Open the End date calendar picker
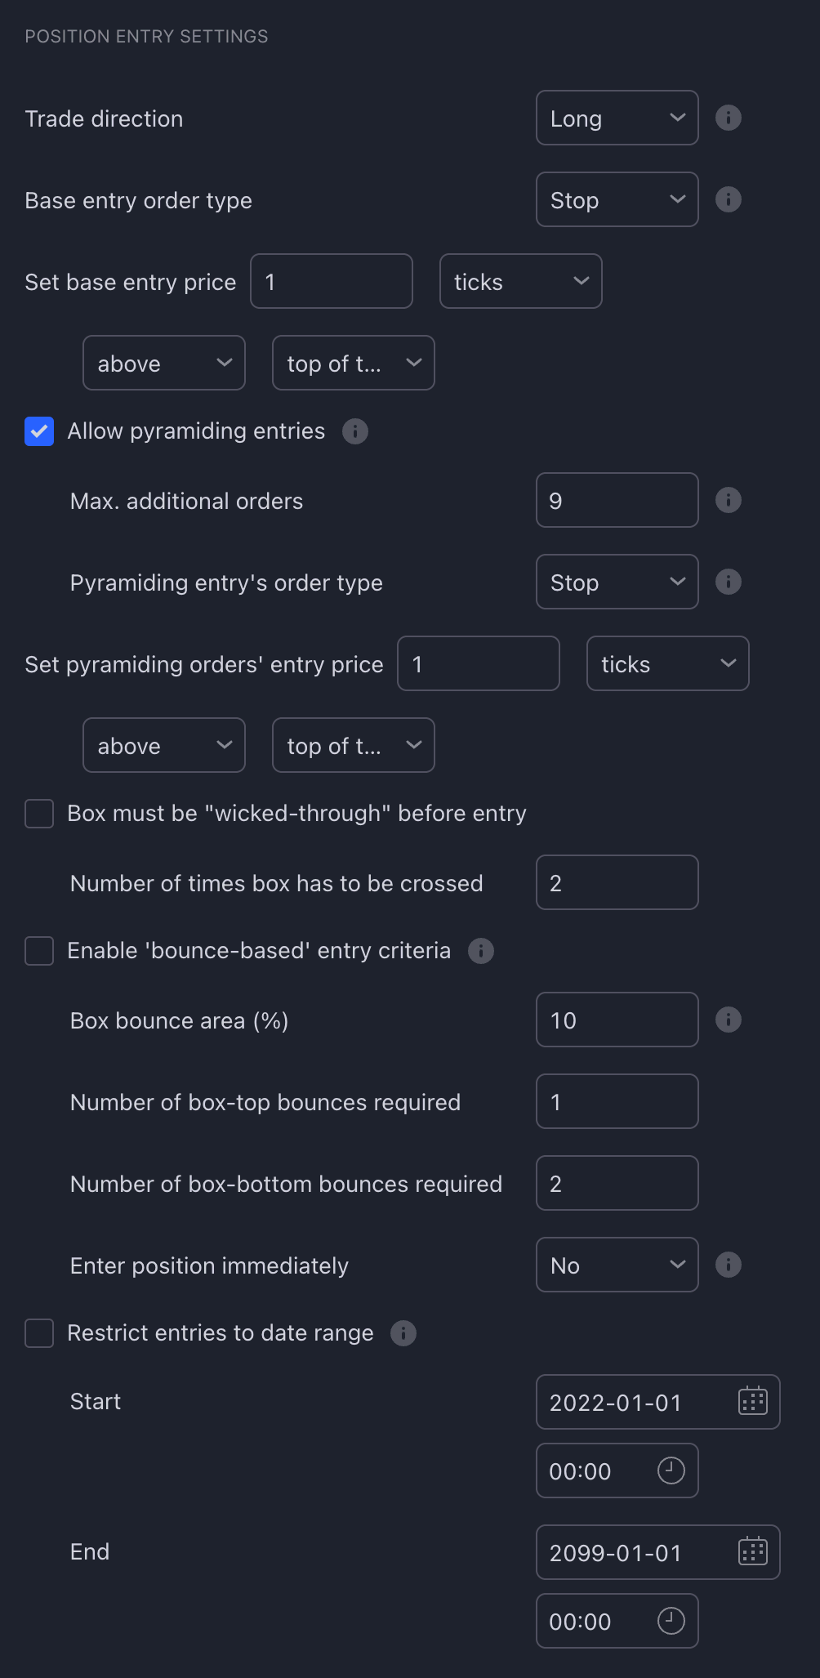The image size is (820, 1678). coord(752,1551)
